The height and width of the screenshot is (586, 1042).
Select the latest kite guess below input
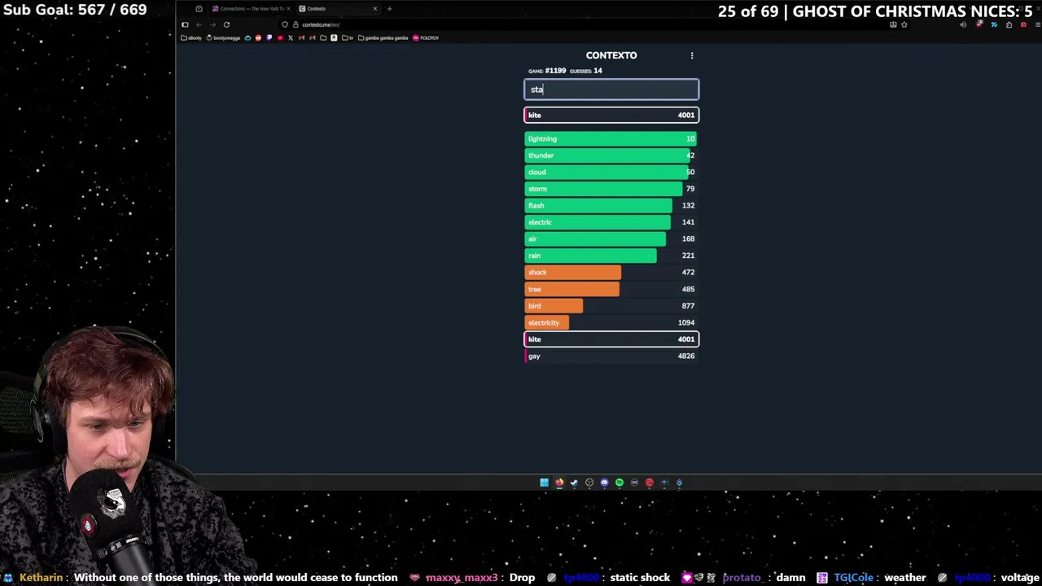(x=611, y=115)
